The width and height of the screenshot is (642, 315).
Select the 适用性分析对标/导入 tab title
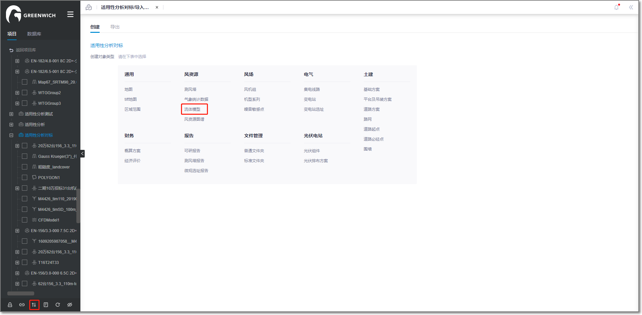[x=125, y=7]
